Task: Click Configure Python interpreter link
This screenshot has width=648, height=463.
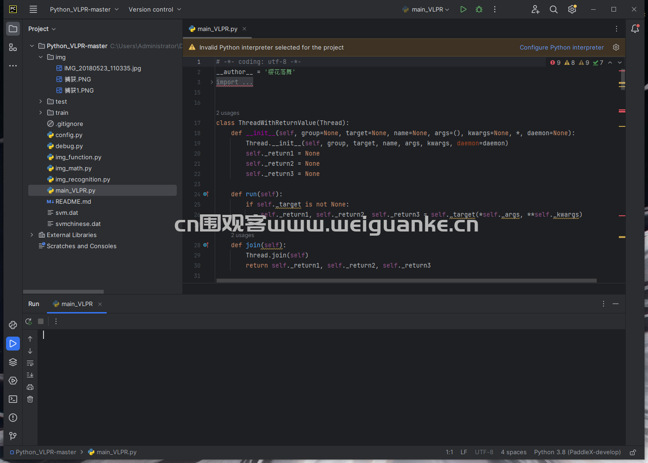Action: (x=561, y=47)
